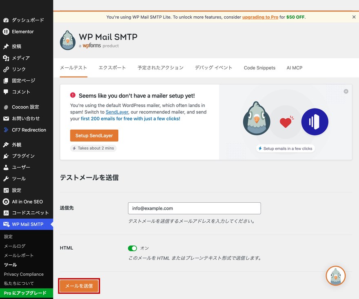Click the envelope icon beside お問い合わせ

pyautogui.click(x=6, y=119)
